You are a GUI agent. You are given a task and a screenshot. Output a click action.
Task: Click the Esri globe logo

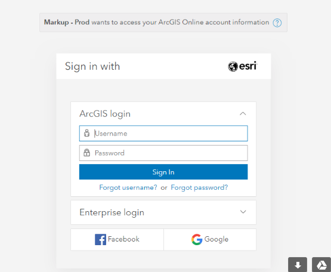click(x=233, y=67)
